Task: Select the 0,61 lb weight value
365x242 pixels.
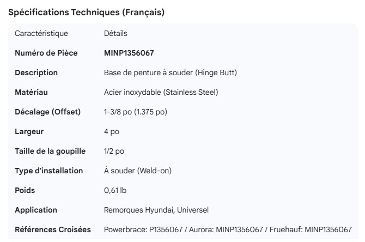Action: tap(116, 191)
